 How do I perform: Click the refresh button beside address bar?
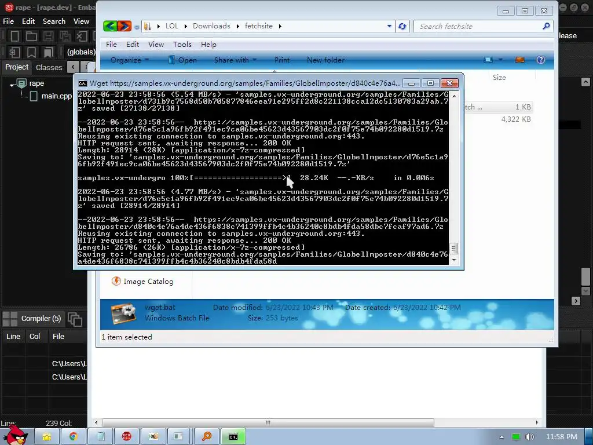402,26
